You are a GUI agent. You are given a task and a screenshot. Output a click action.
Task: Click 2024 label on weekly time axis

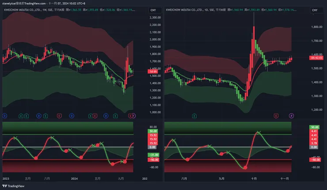(x=74, y=179)
